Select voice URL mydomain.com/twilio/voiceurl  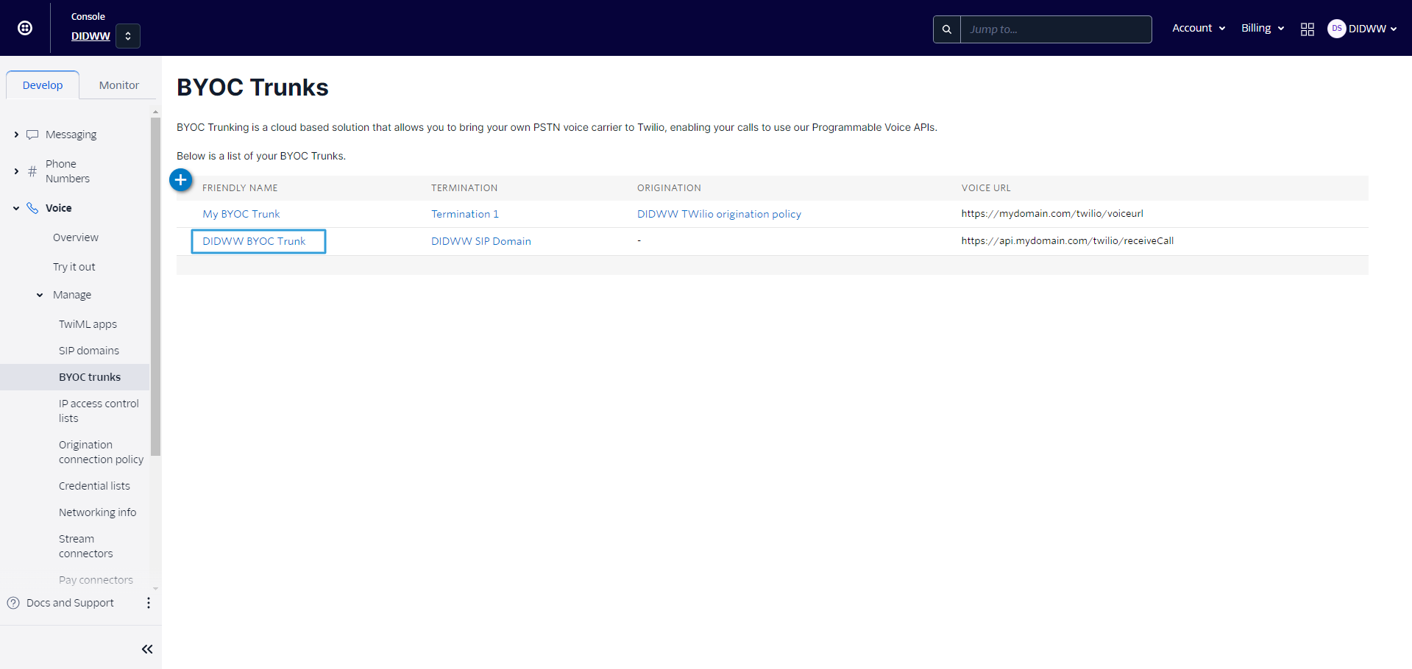tap(1052, 214)
